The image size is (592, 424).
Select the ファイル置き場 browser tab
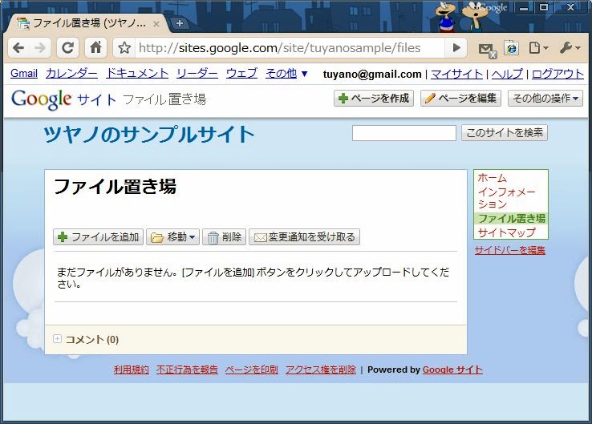tap(88, 23)
